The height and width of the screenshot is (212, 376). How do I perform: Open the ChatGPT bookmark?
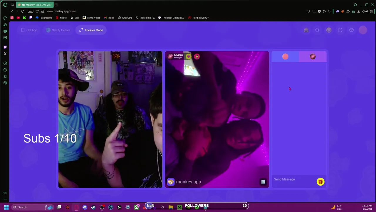coord(125,18)
